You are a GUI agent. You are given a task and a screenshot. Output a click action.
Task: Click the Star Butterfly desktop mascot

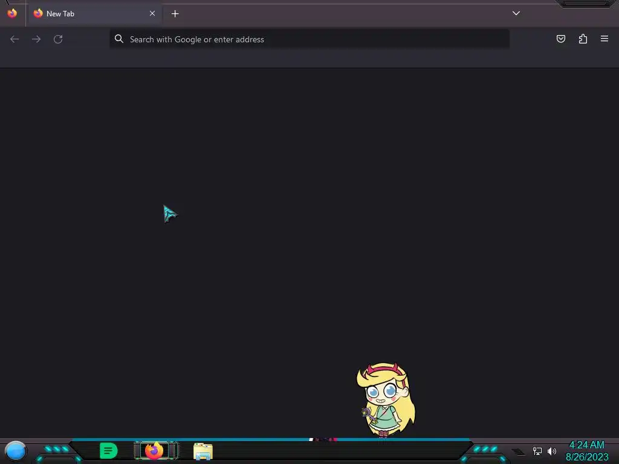click(386, 400)
